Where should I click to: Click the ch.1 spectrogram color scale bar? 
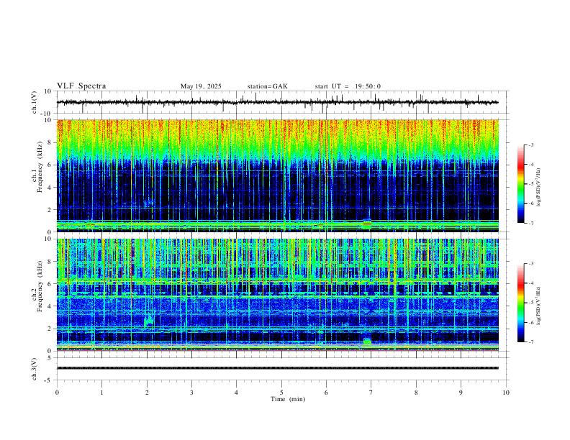coord(520,184)
